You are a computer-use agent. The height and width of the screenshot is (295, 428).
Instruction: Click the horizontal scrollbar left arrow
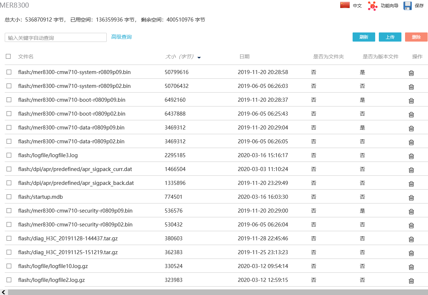(3, 292)
